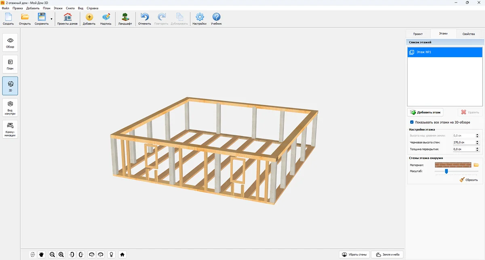
Task: Toggle Убрать стены wall visibility
Action: pyautogui.click(x=354, y=254)
